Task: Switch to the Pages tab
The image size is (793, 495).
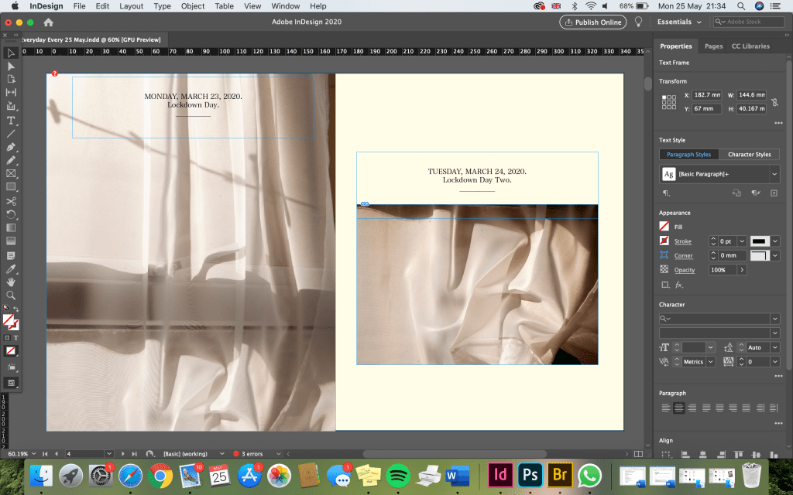Action: (x=713, y=46)
